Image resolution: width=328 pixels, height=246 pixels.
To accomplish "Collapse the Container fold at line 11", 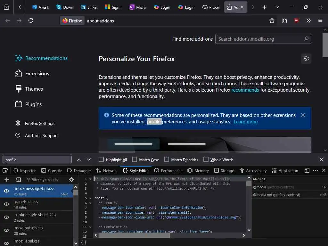I will [90, 227].
